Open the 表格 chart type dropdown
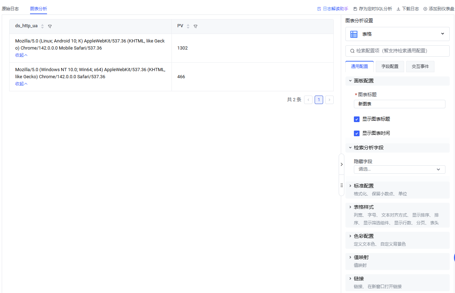This screenshot has height=293, width=455. pyautogui.click(x=397, y=34)
